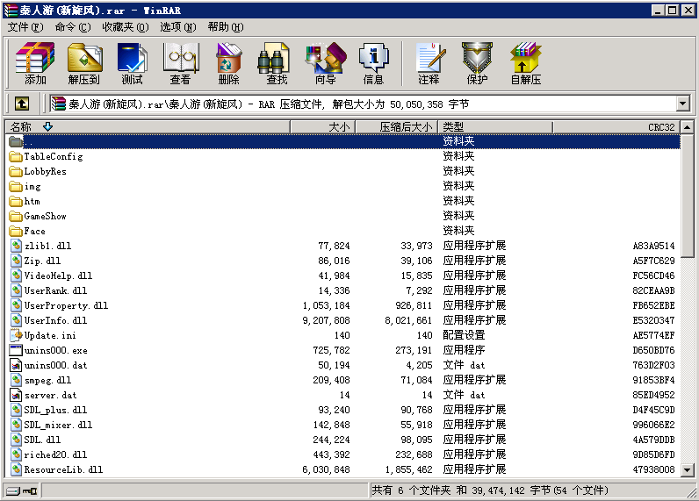Select the unins000.exe file

(55, 350)
